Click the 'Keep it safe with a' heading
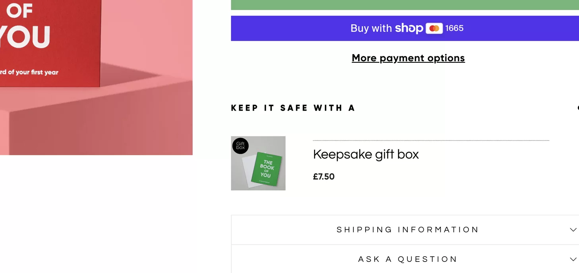This screenshot has height=273, width=579. [x=293, y=108]
